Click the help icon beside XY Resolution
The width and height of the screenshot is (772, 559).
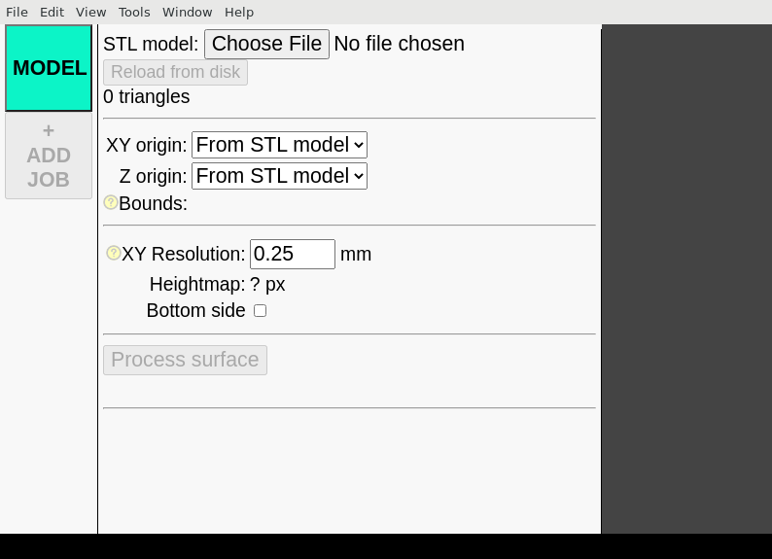coord(114,253)
